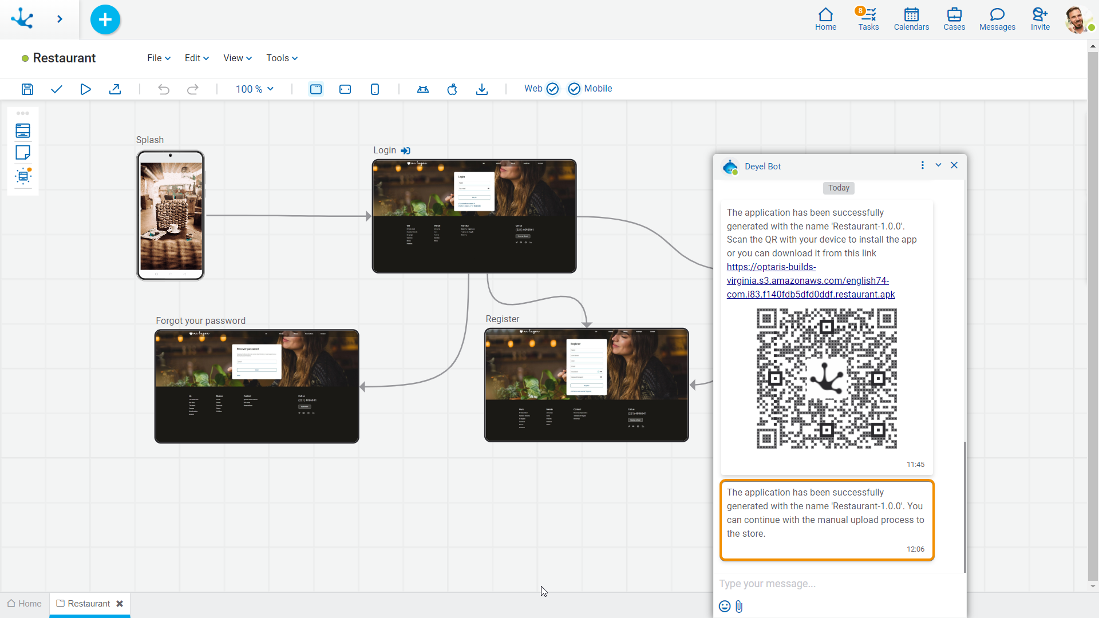The width and height of the screenshot is (1099, 618).
Task: Select the mobile phone view icon
Action: pos(375,89)
